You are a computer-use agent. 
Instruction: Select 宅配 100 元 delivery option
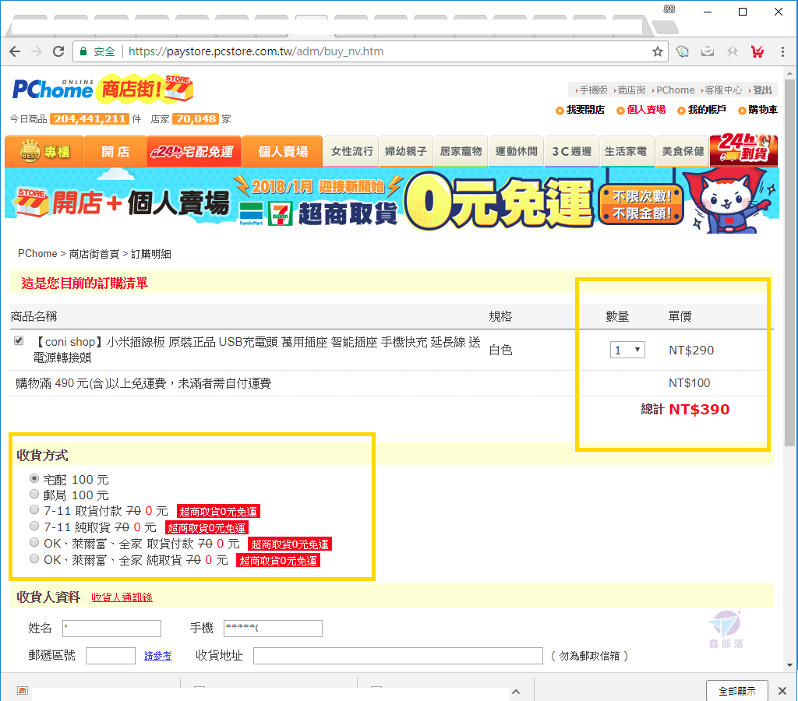tap(34, 478)
